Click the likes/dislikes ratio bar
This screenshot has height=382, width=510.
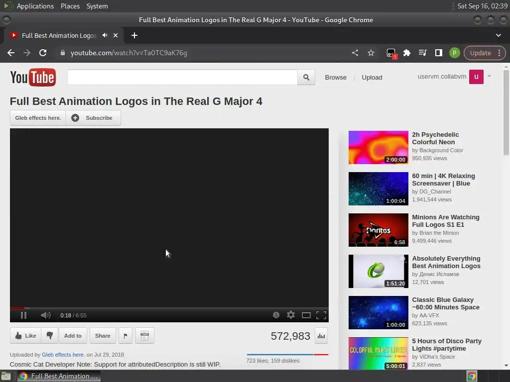tap(287, 354)
